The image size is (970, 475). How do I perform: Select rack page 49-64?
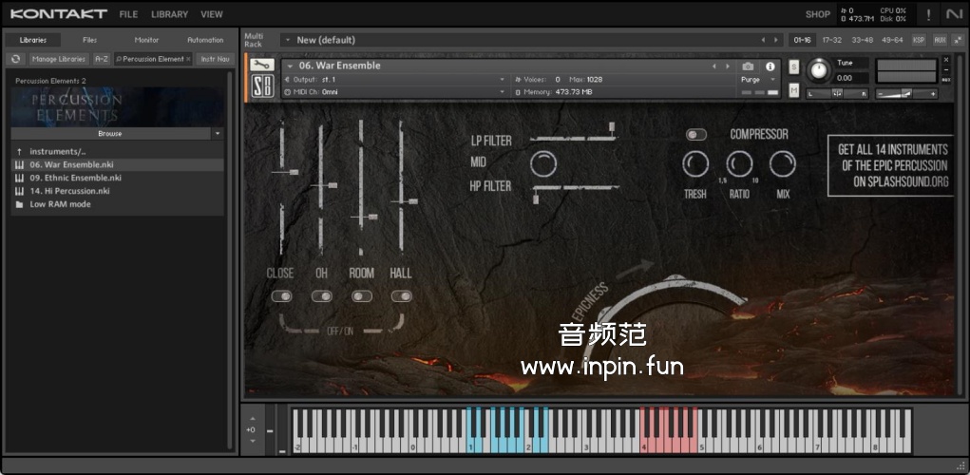click(x=893, y=40)
